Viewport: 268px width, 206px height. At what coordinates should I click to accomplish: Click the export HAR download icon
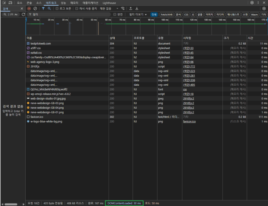pyautogui.click(x=137, y=9)
